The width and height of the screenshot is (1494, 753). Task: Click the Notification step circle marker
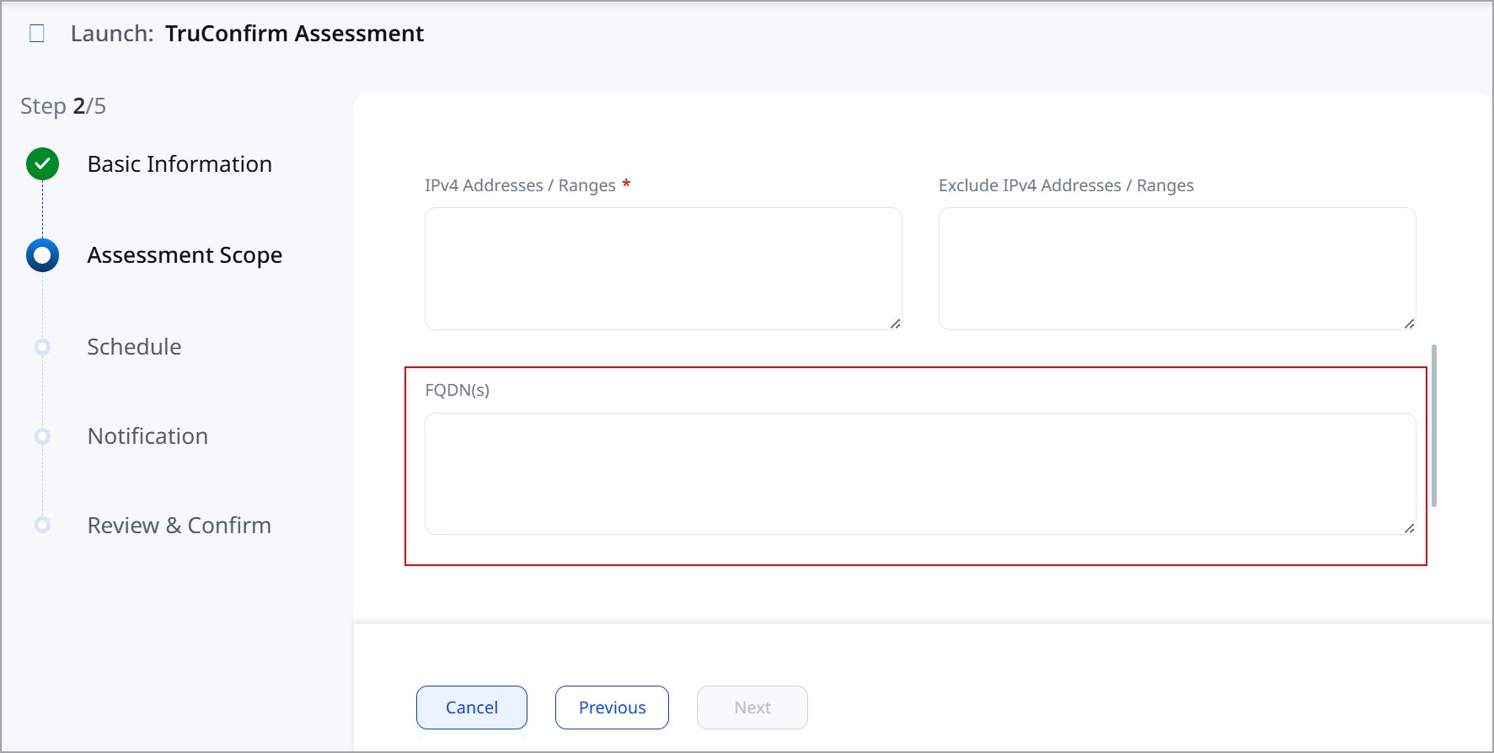[42, 436]
